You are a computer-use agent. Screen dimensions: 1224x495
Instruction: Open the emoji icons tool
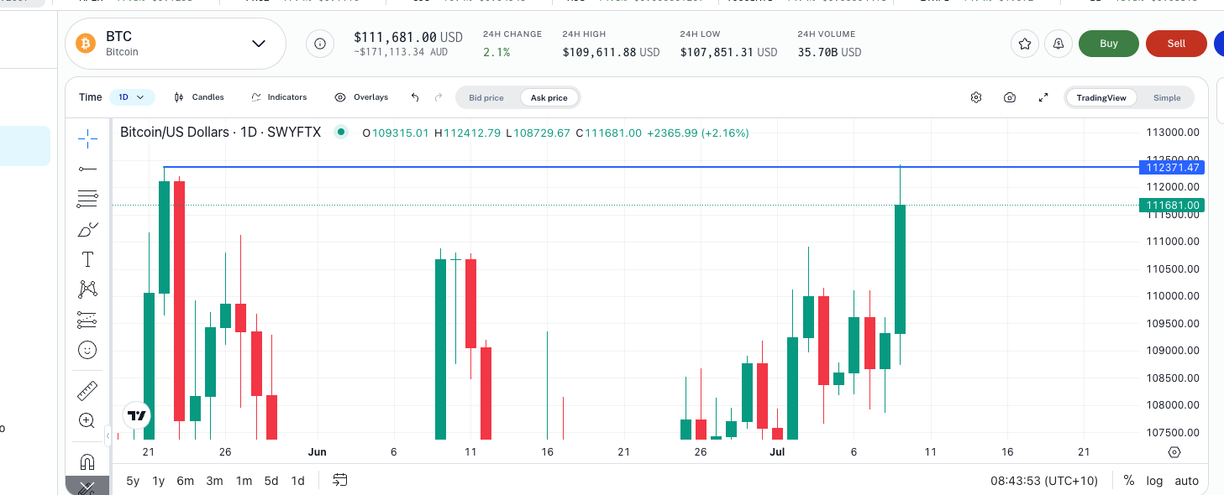point(87,350)
